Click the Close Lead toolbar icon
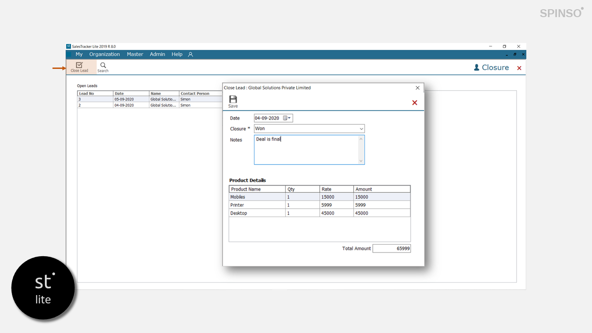592x333 pixels. 79,67
